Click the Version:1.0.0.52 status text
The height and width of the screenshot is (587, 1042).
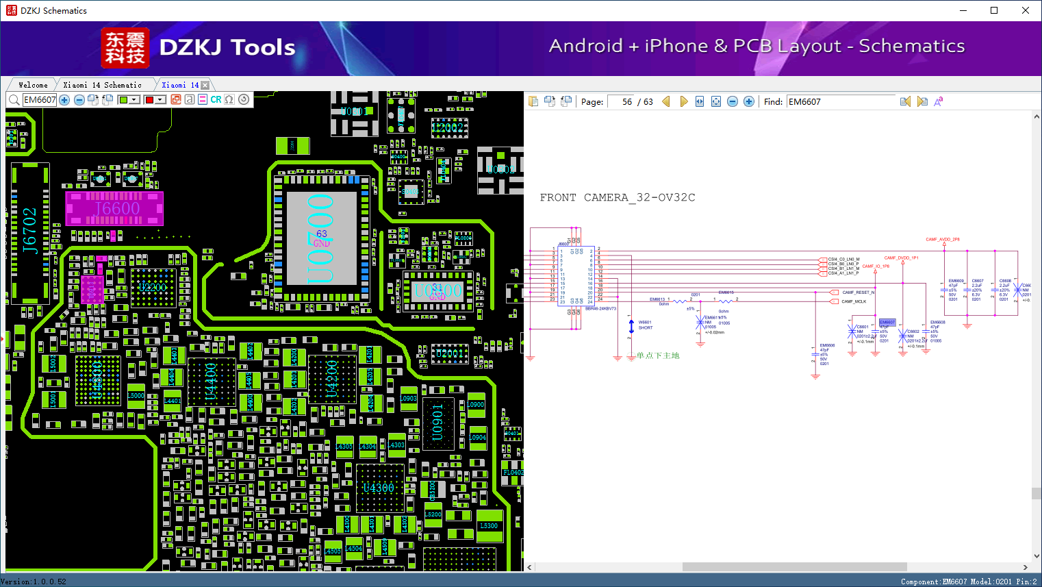click(x=34, y=582)
